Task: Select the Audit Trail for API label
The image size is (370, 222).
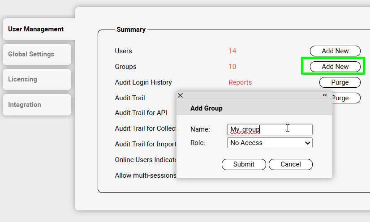Action: coord(141,113)
